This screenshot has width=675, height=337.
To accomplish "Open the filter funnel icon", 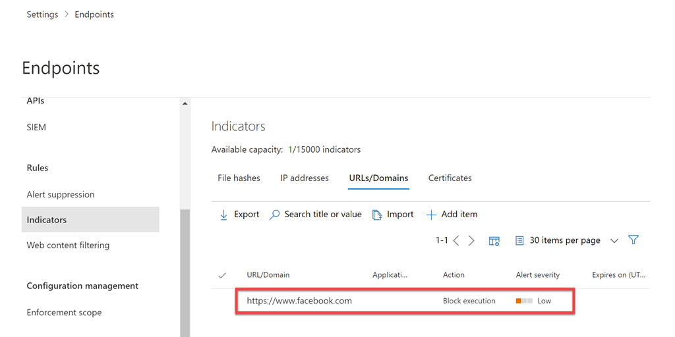I will (633, 240).
